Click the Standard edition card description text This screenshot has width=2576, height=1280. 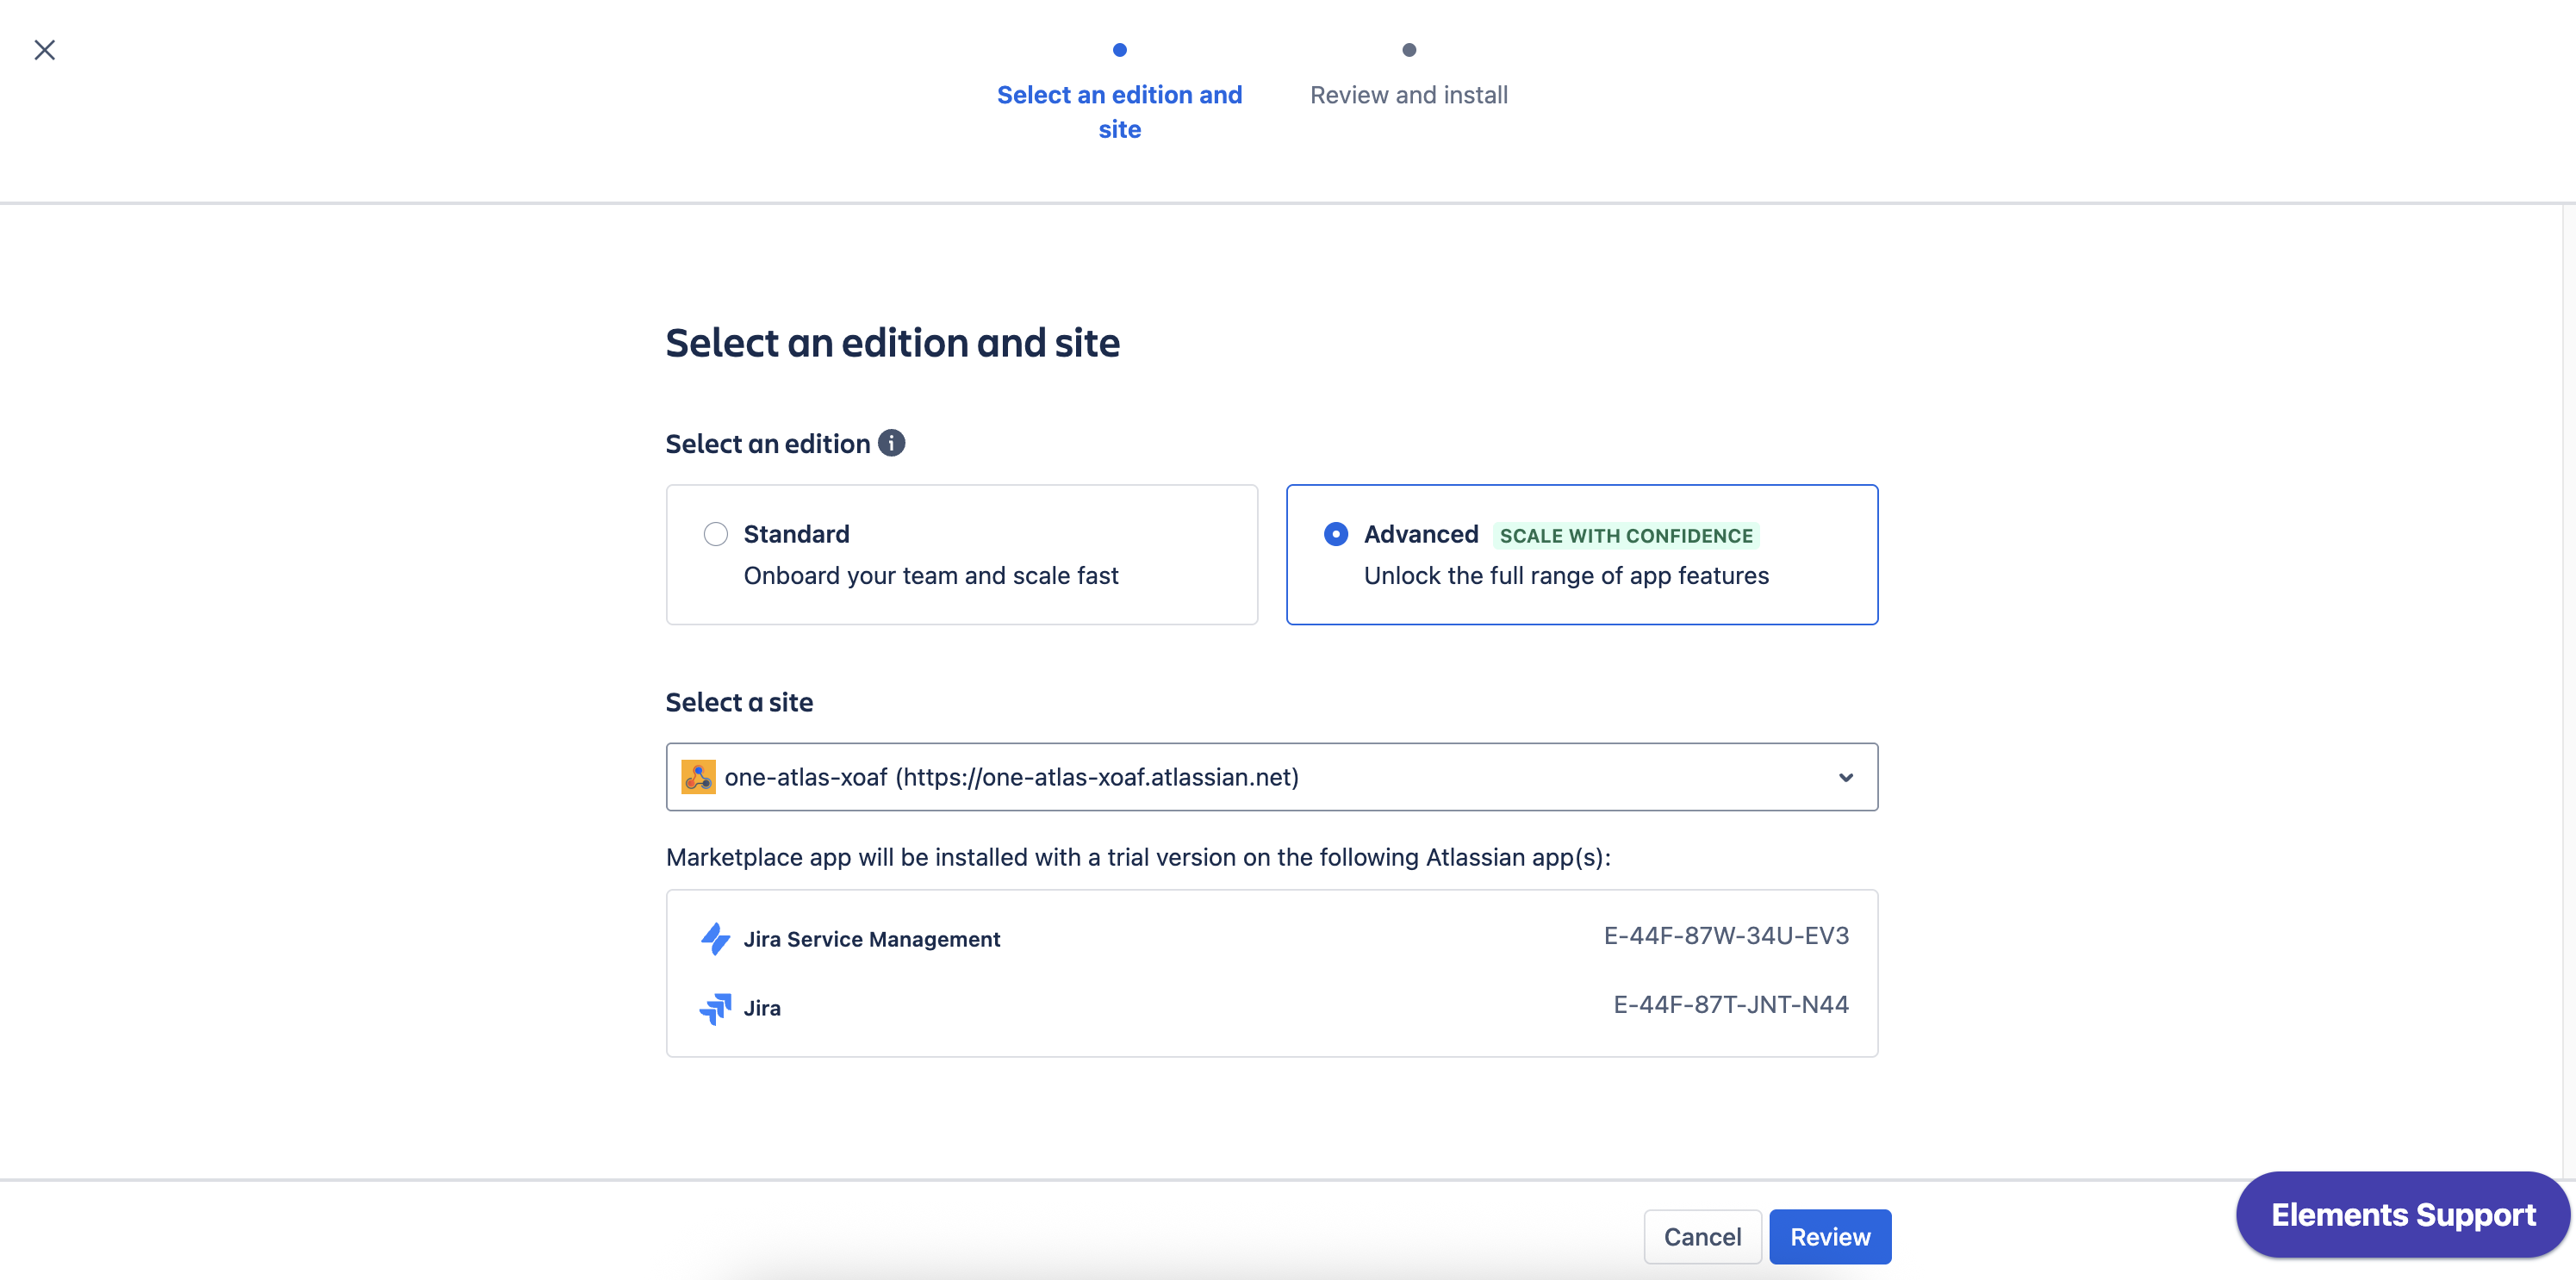click(931, 576)
